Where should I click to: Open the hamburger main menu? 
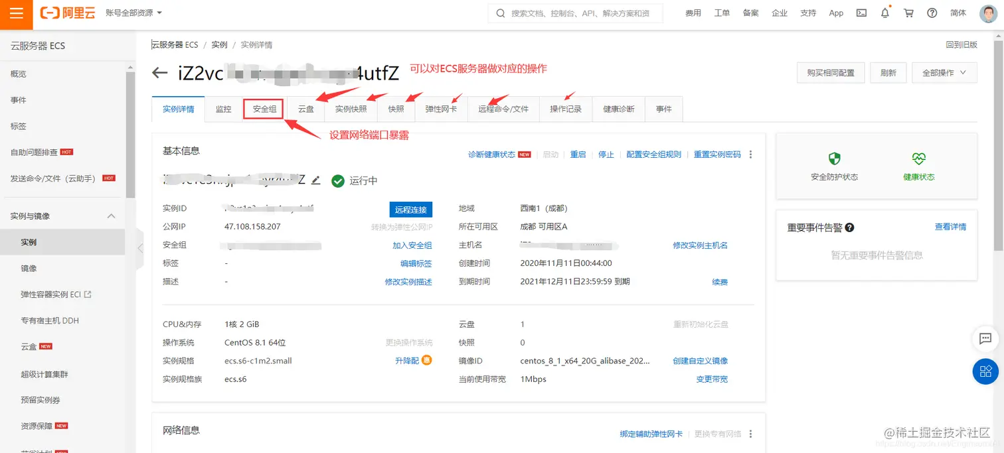click(x=17, y=13)
